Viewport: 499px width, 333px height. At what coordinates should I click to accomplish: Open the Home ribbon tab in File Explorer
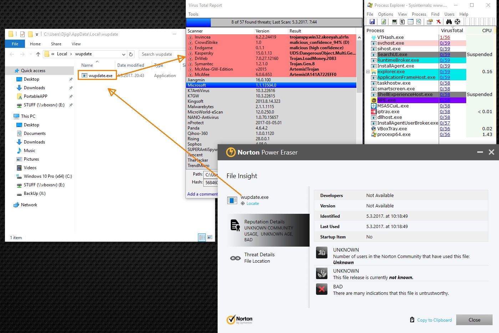[x=35, y=44]
